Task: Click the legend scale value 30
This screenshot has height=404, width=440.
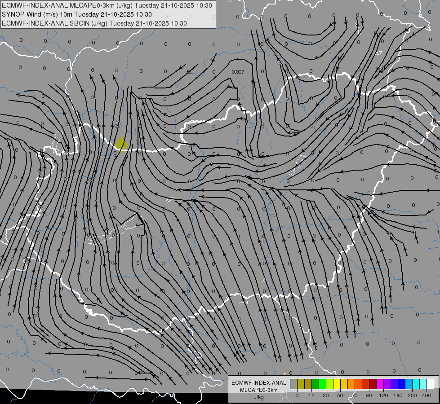Action: pyautogui.click(x=326, y=395)
